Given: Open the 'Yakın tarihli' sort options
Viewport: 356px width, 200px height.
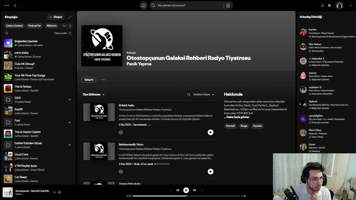Looking at the screenshot, I should coord(63,33).
